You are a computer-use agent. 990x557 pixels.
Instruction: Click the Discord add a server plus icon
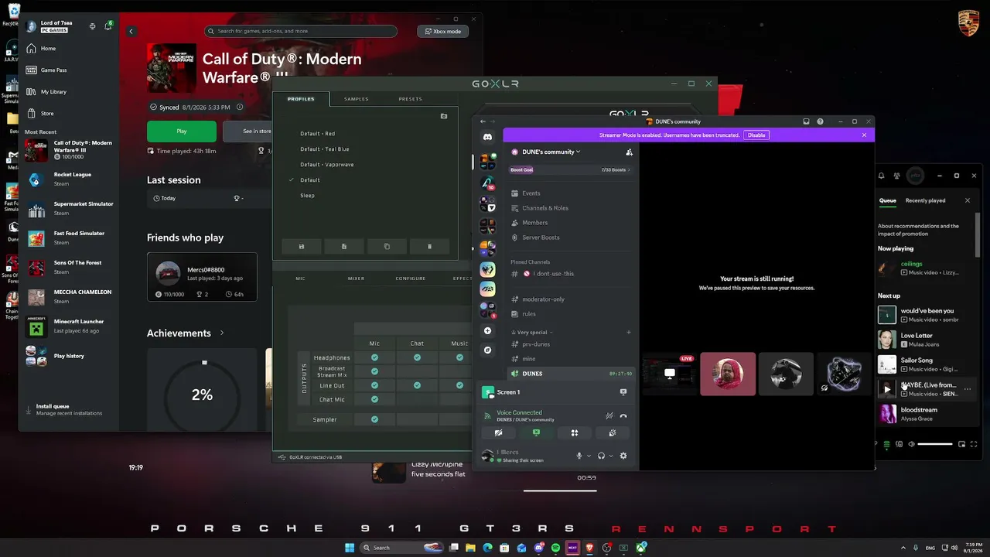[x=487, y=331]
